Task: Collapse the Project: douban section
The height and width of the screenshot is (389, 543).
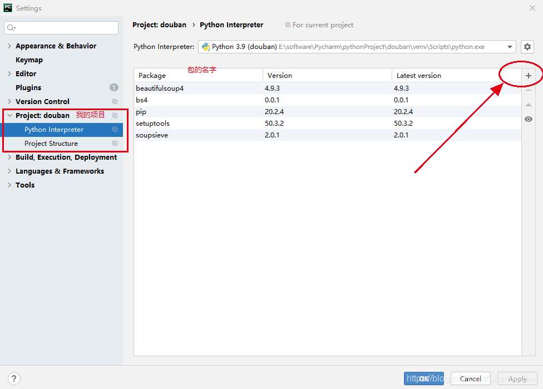Action: [9, 115]
